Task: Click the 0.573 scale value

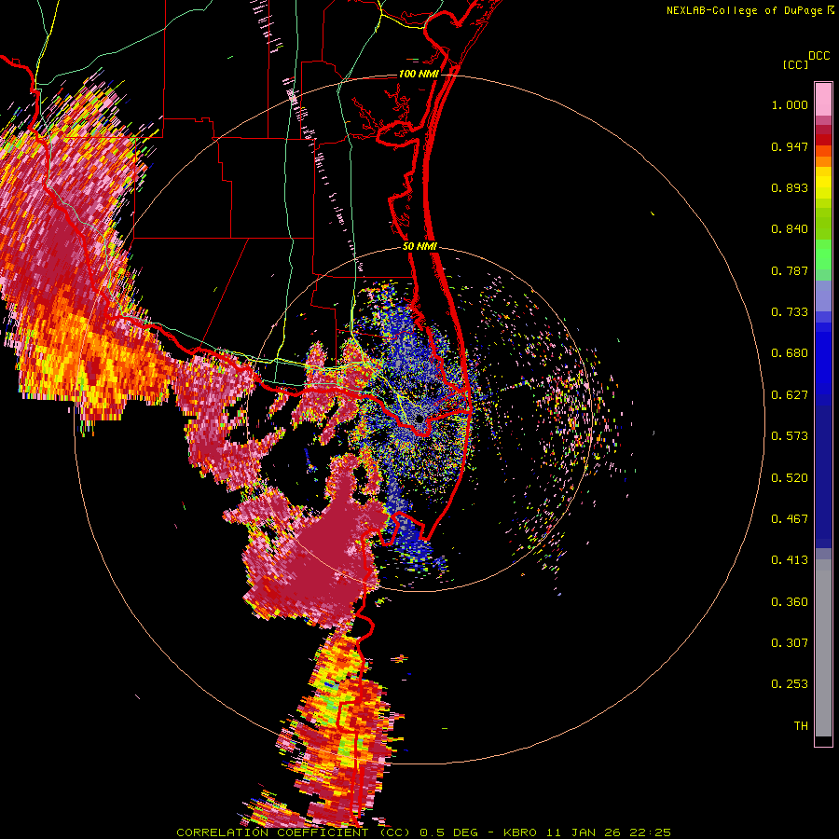Action: [x=790, y=436]
